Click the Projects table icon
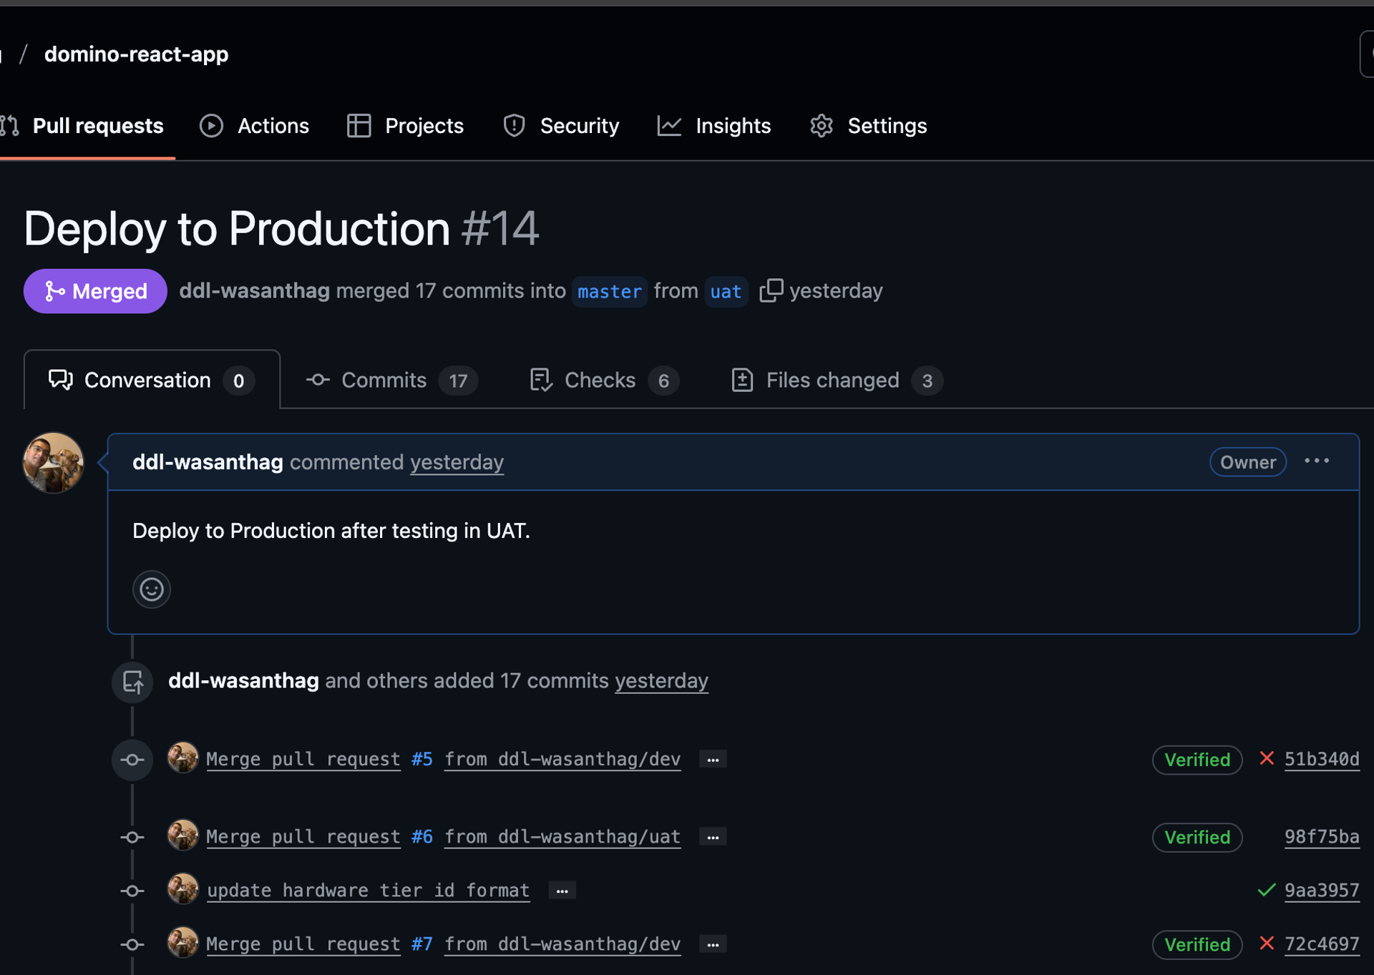The width and height of the screenshot is (1374, 975). (359, 126)
